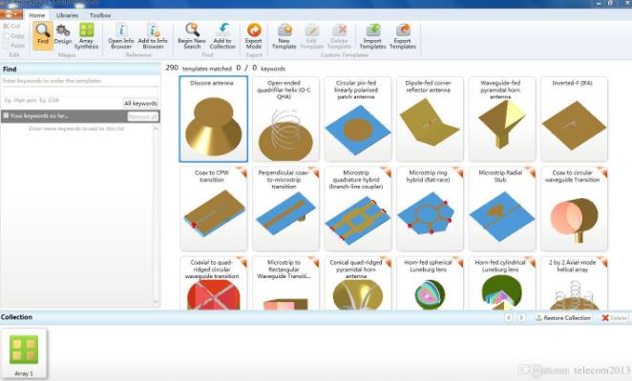Select the Find mode icon
632x381 pixels.
[x=43, y=34]
